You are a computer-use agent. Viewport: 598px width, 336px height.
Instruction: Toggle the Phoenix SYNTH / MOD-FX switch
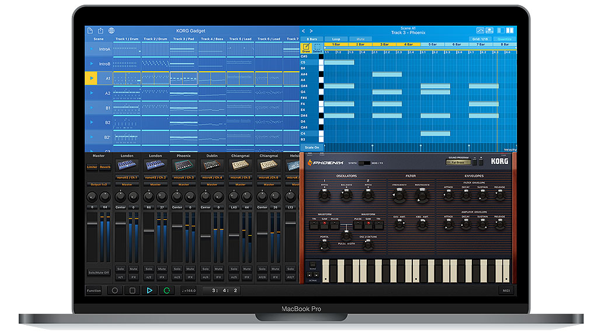[x=364, y=163]
